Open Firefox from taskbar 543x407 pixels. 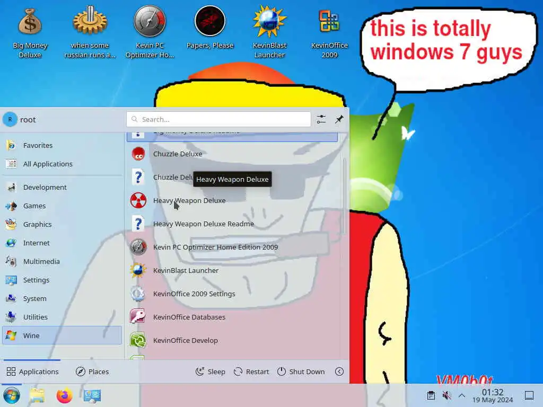64,395
